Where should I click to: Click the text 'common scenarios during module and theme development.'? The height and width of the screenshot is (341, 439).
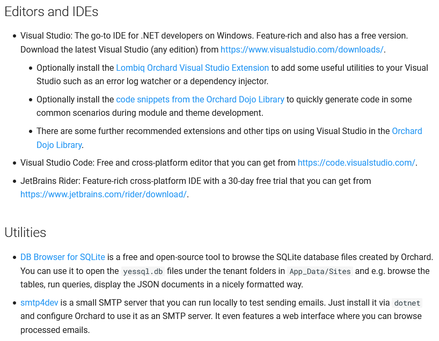pos(150,113)
